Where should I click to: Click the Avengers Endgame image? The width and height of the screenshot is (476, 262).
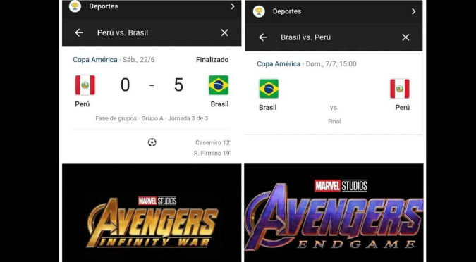tap(334, 213)
